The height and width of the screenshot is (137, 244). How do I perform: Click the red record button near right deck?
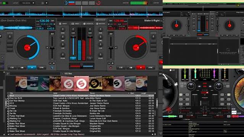coord(111,68)
